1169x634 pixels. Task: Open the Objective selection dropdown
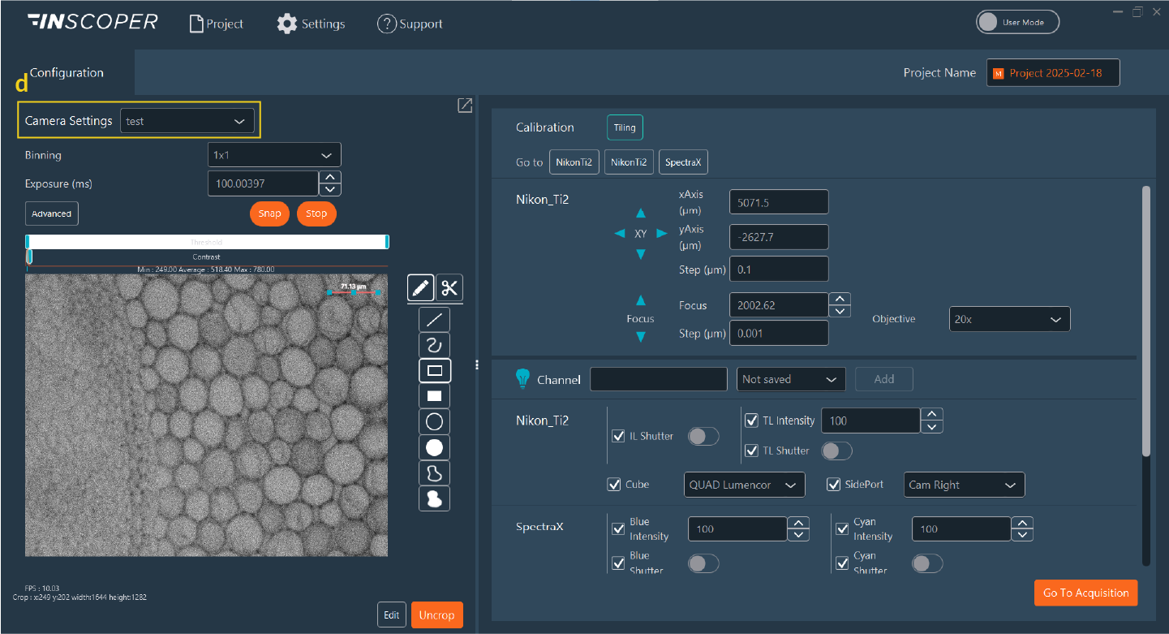tap(1008, 318)
